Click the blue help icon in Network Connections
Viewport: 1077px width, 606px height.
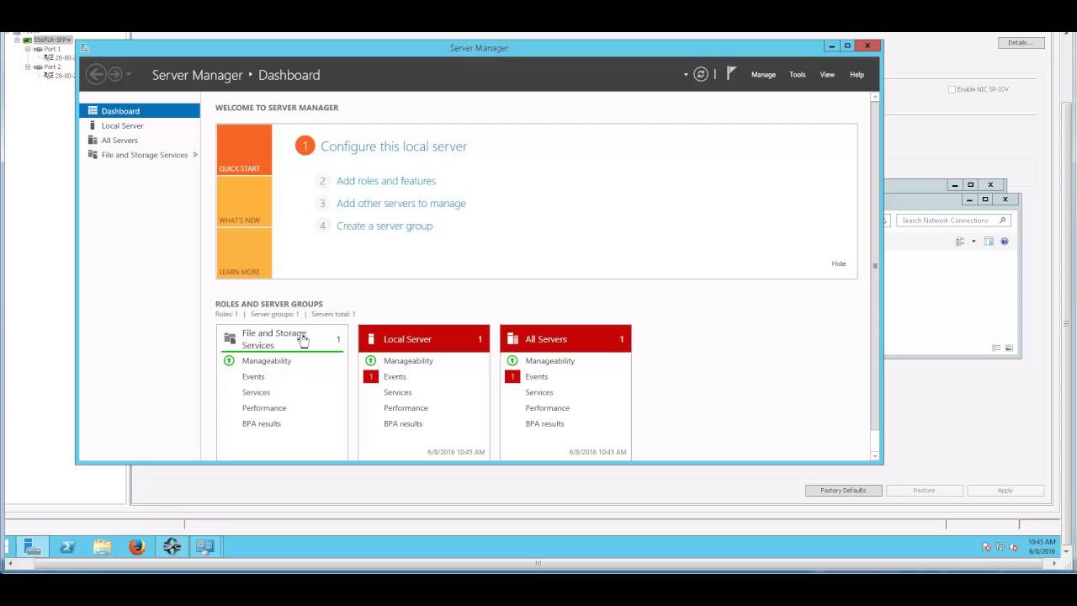pos(1004,242)
